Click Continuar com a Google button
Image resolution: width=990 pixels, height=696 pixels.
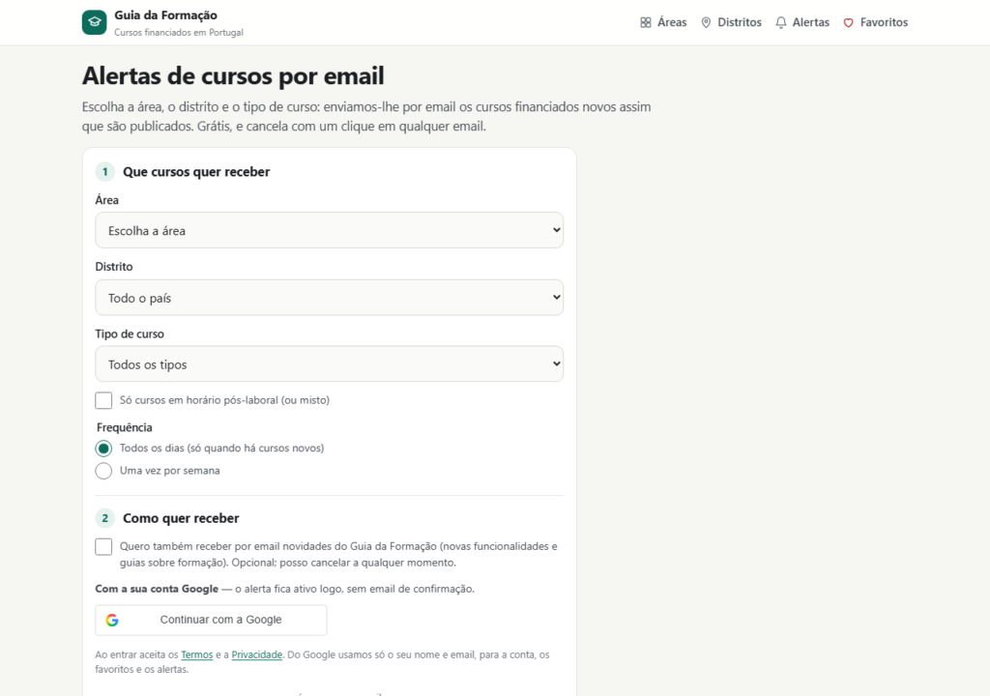[x=211, y=621]
